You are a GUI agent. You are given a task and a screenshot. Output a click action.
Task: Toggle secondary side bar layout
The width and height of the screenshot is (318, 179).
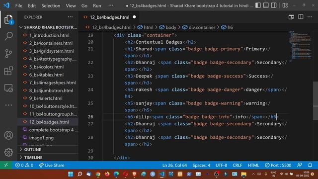pos(274,5)
